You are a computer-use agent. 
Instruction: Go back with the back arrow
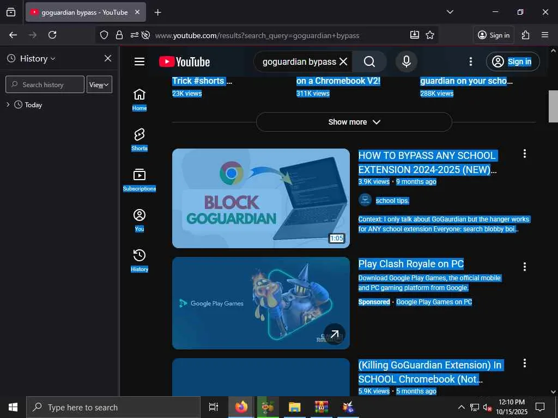click(13, 35)
